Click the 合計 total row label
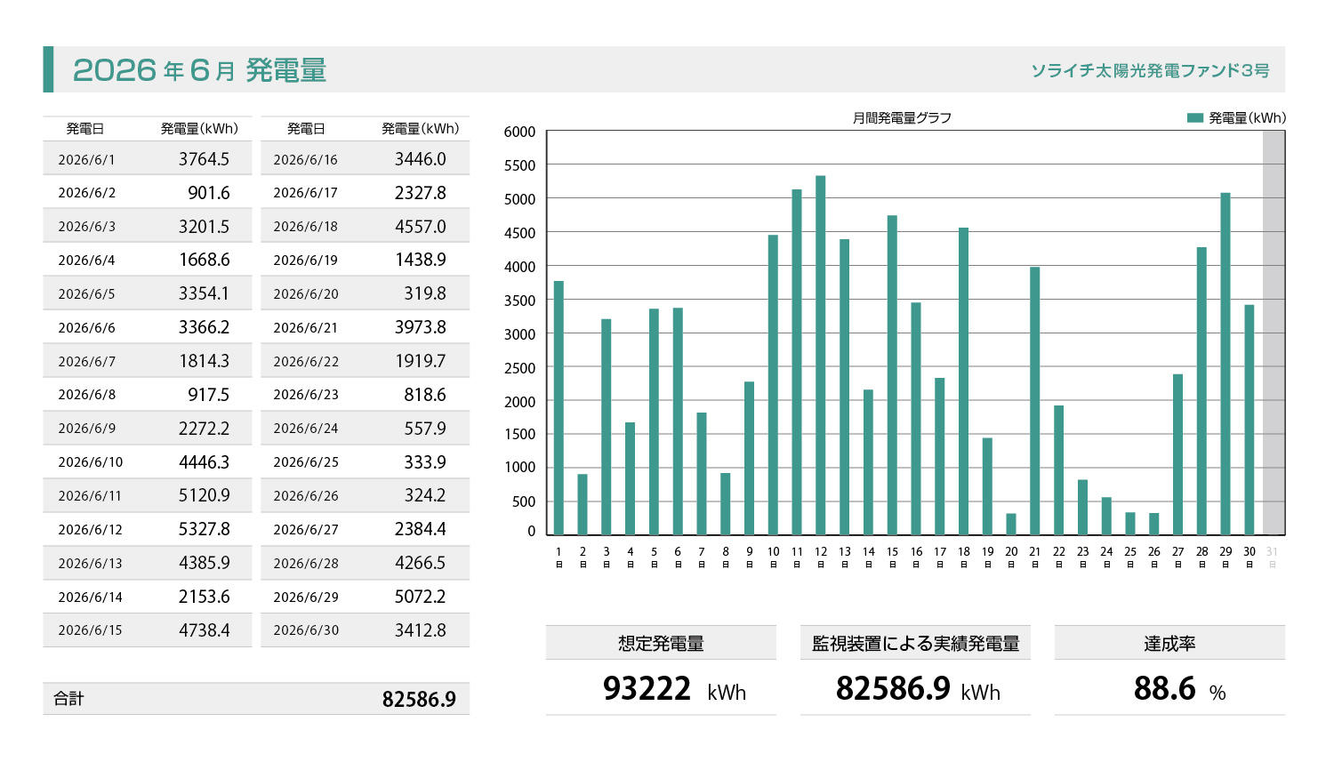 click(68, 699)
